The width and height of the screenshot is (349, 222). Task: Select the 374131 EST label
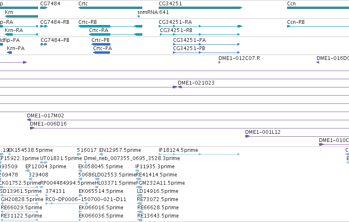coord(55,191)
